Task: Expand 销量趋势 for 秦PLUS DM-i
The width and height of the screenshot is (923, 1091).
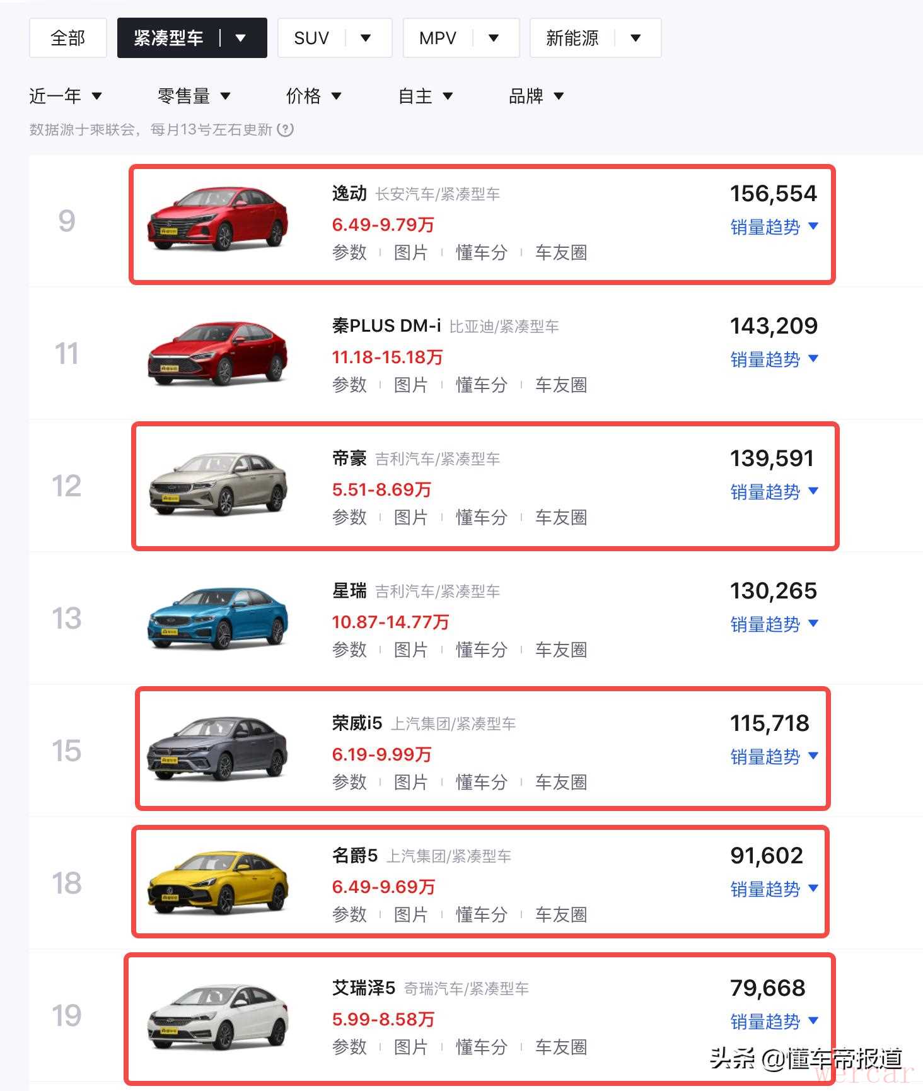Action: 774,359
